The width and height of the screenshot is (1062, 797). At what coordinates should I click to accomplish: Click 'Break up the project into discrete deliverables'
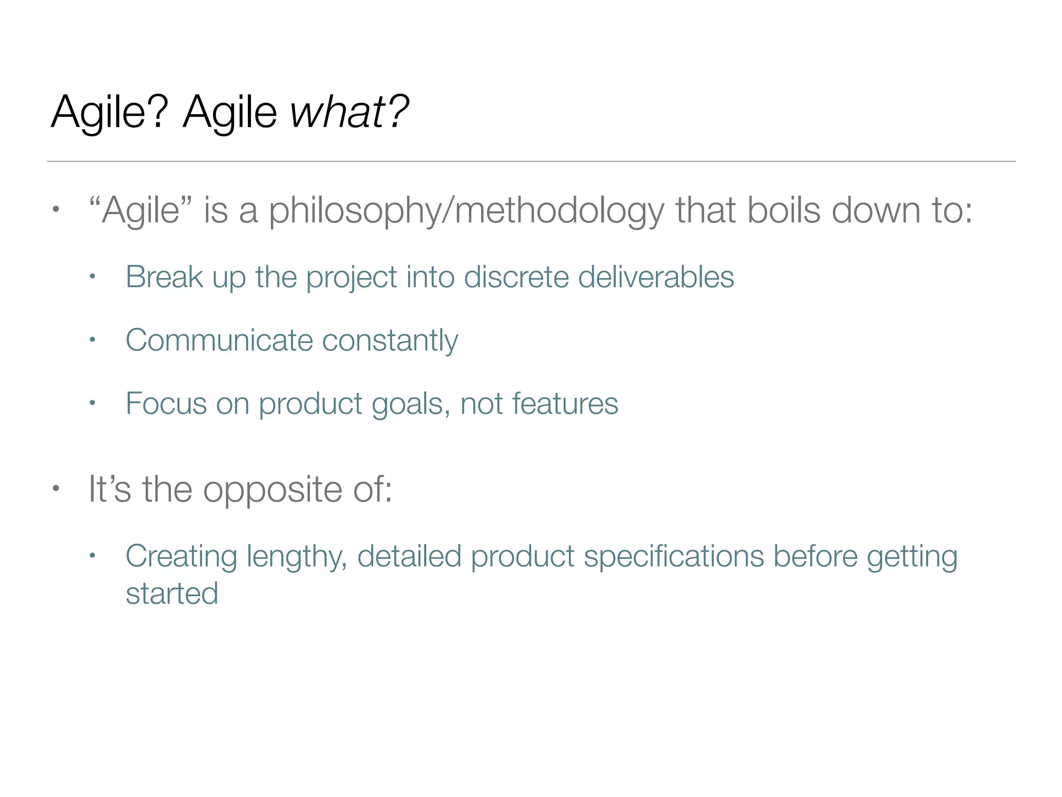coord(429,277)
